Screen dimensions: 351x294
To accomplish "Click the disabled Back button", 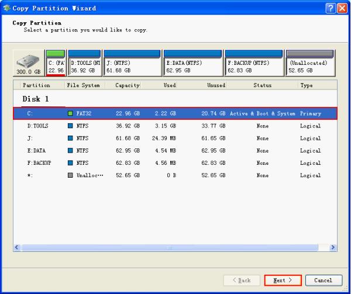I will [x=242, y=281].
